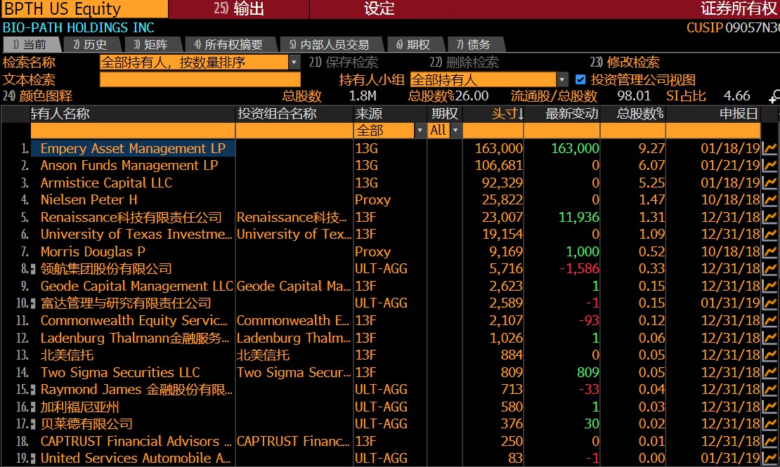
Task: Open chart icon for Two Sigma Securities row
Action: tap(769, 372)
